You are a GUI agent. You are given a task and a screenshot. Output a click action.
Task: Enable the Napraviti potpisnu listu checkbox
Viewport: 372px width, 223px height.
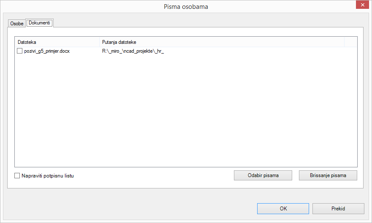click(17, 175)
